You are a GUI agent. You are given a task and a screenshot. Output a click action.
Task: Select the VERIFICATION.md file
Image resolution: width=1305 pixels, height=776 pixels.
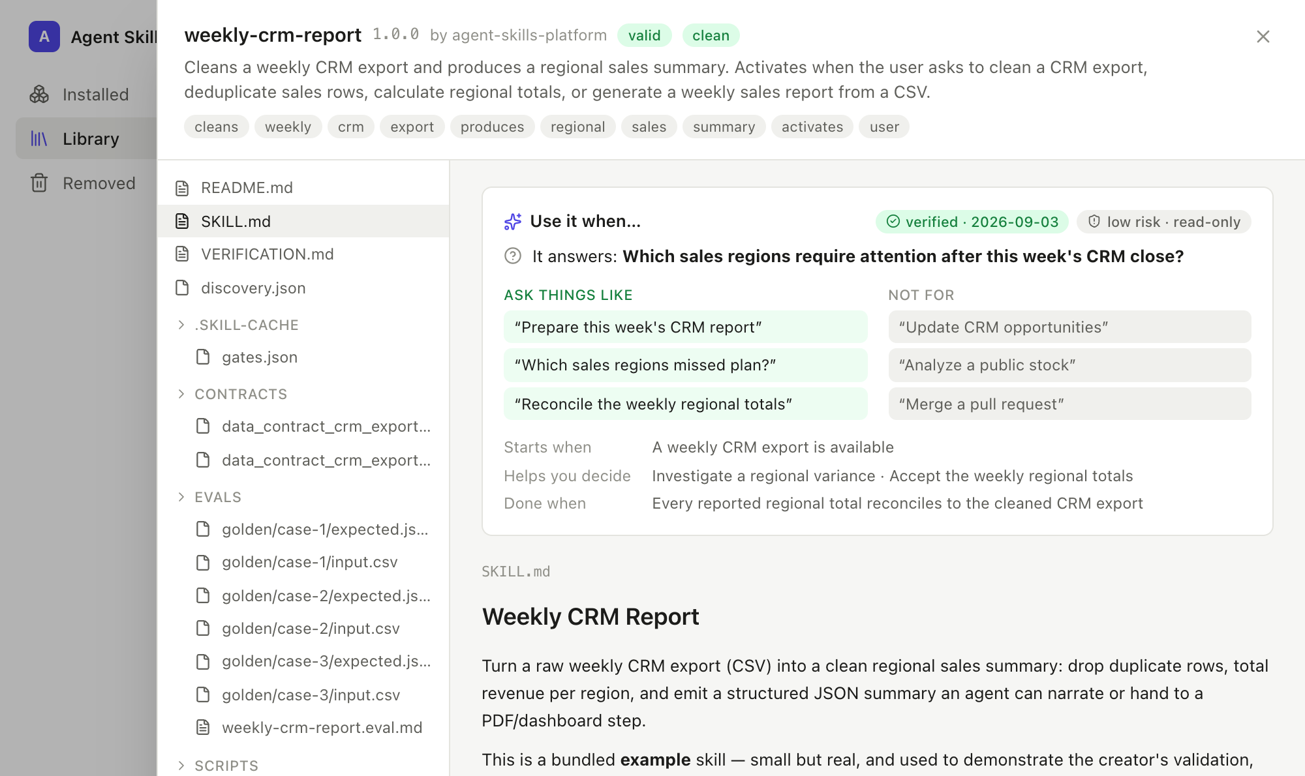[x=303, y=254]
